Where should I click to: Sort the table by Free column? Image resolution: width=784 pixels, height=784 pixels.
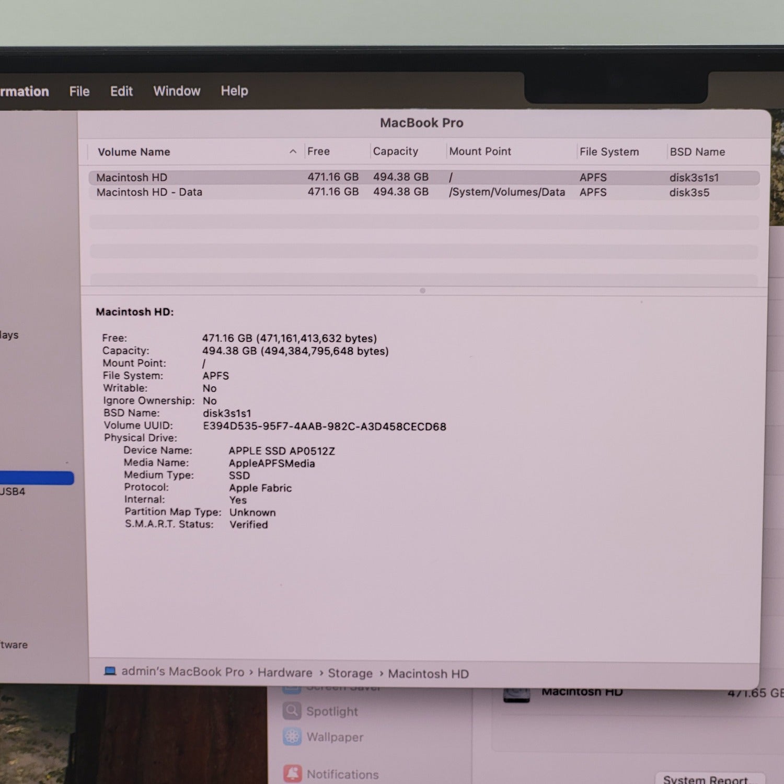point(318,152)
